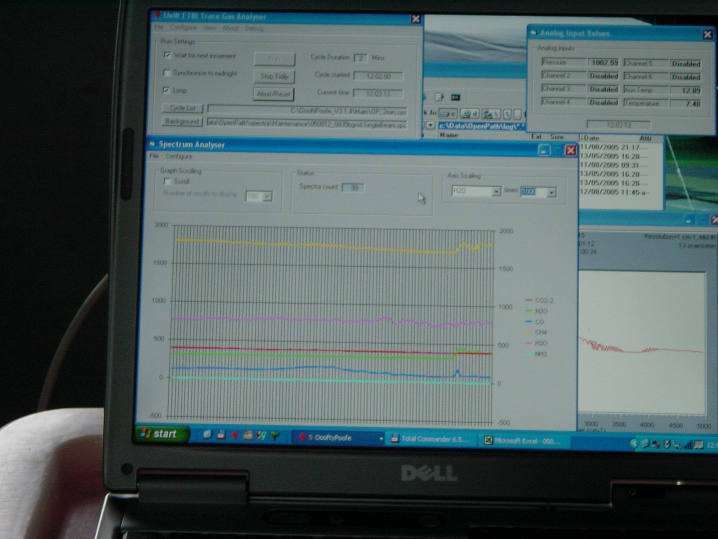Click the Analog Input Values window title icon
This screenshot has height=539, width=718.
click(534, 32)
